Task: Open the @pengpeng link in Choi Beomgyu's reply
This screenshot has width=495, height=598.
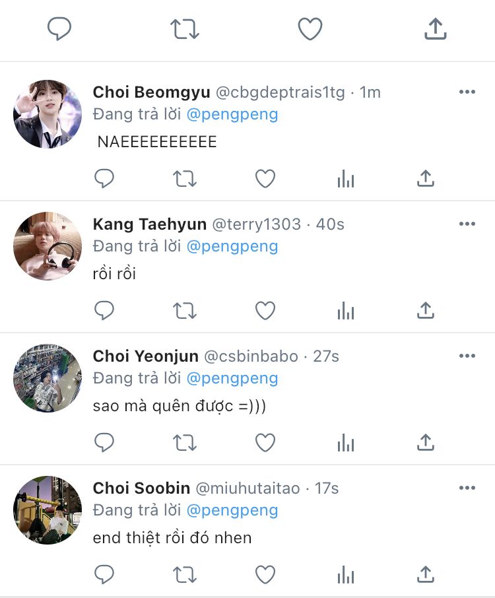Action: (x=232, y=114)
